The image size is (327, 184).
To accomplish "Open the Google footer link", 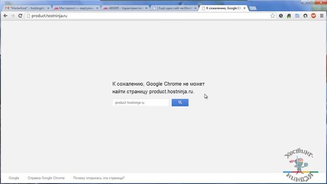I will 14,178.
